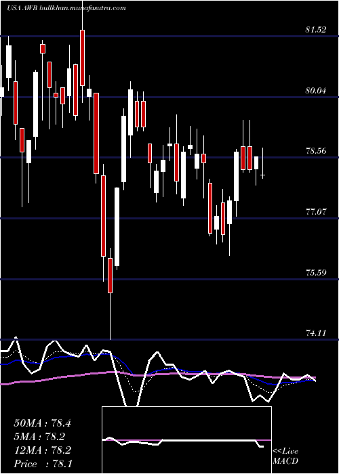
Task: Click the 5MA : 78.2 reading
Action: point(39,437)
